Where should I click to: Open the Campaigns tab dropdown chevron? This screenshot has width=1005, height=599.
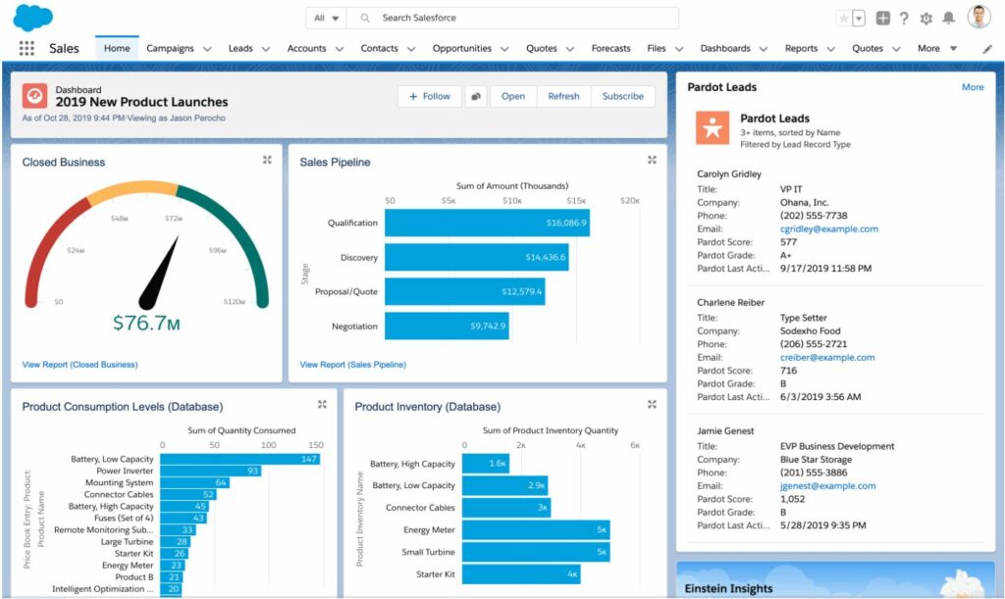207,49
